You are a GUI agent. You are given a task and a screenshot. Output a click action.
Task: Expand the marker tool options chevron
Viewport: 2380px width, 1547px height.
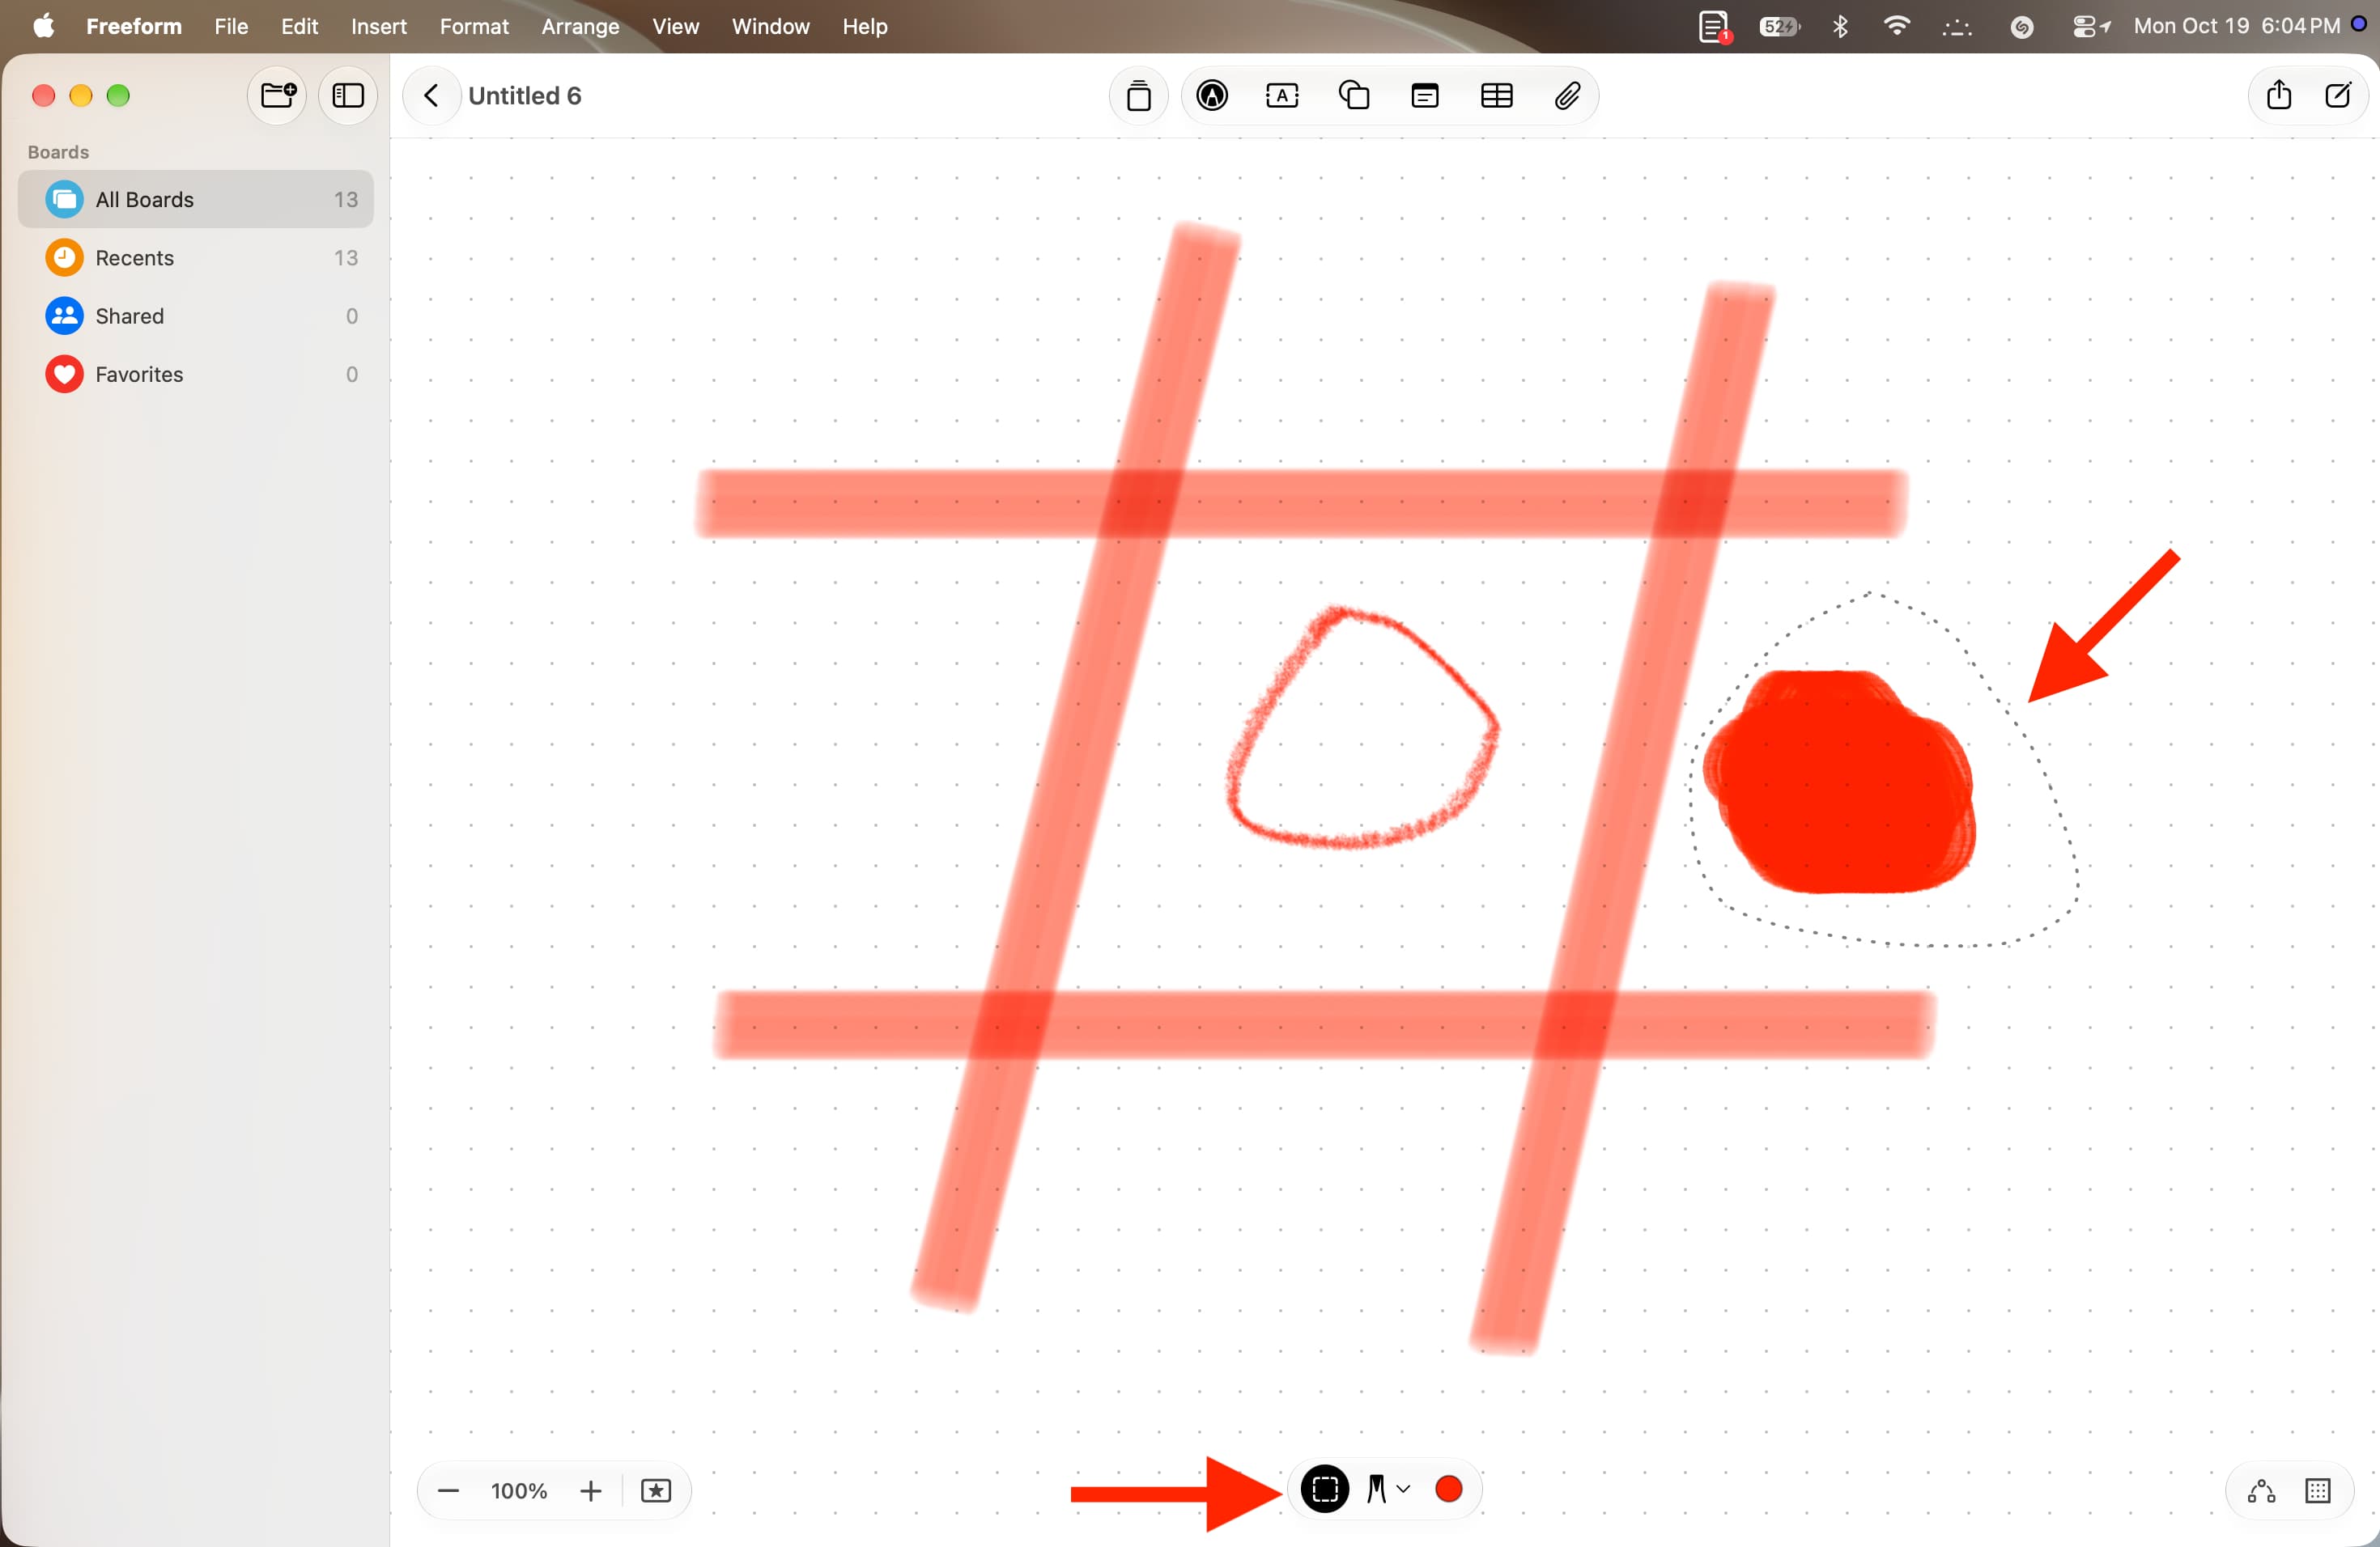[x=1403, y=1489]
